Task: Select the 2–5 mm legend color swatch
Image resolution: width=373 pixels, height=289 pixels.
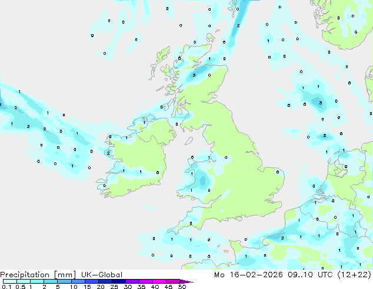Action: point(51,281)
